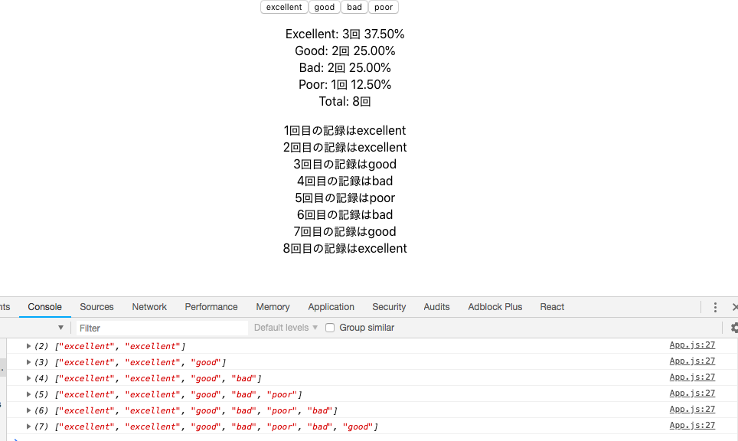The image size is (738, 441).
Task: Open the Audits tab
Action: pyautogui.click(x=436, y=307)
